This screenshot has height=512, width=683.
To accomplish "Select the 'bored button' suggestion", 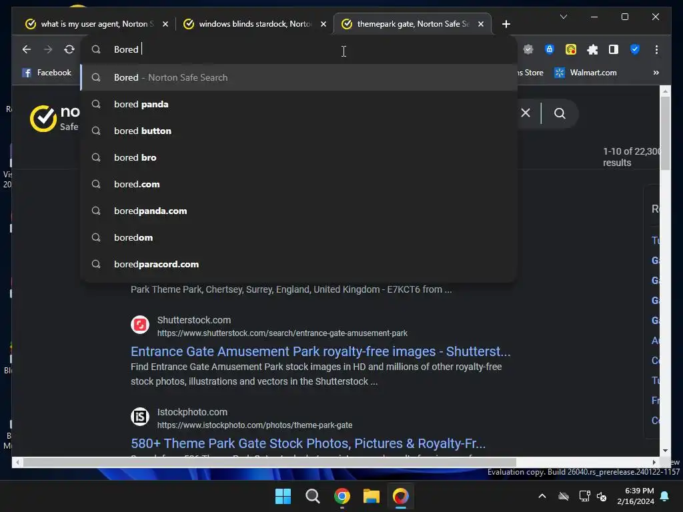I will point(299,131).
